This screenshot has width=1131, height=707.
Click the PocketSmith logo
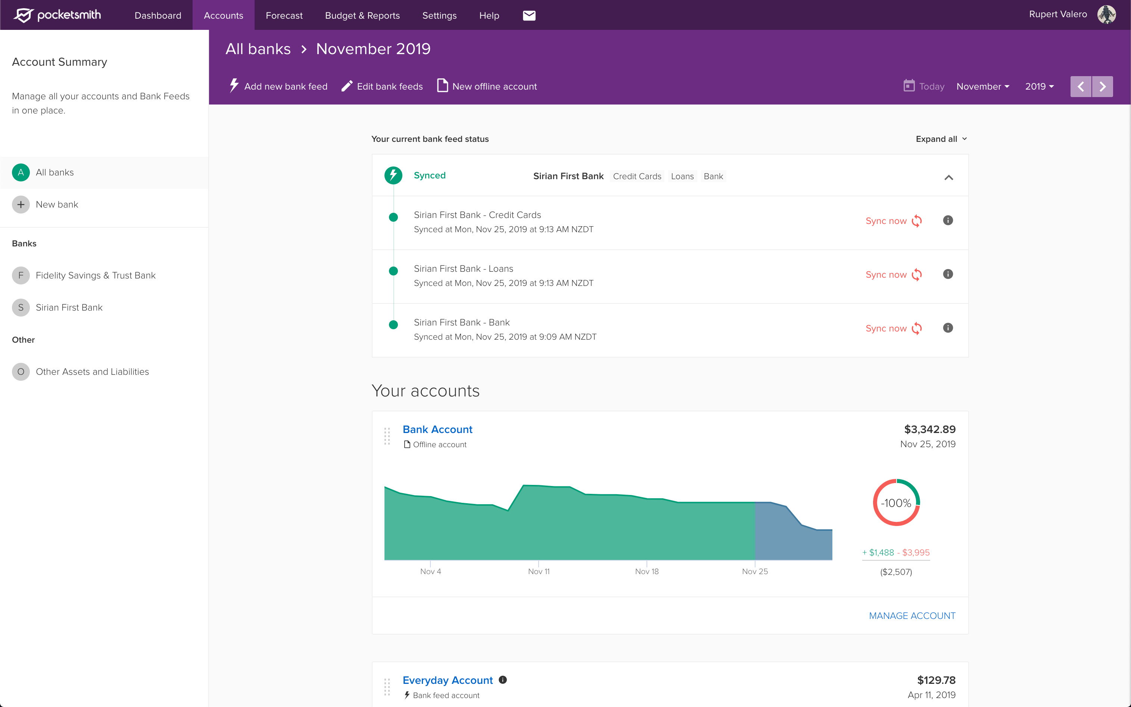(x=57, y=15)
